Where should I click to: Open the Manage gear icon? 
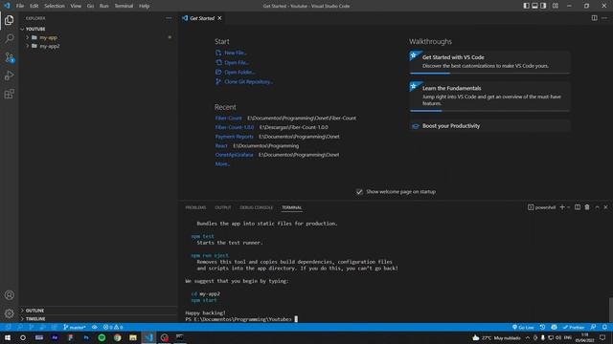9,313
